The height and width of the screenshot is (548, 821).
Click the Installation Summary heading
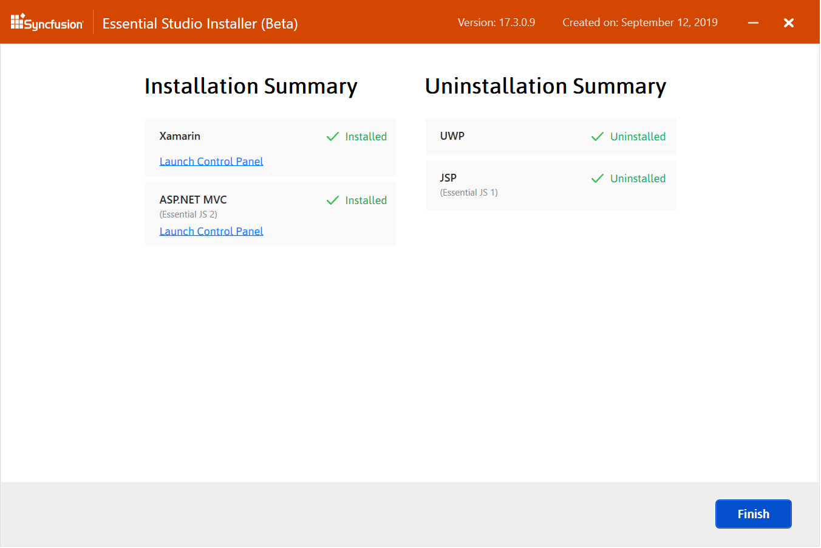pos(251,86)
